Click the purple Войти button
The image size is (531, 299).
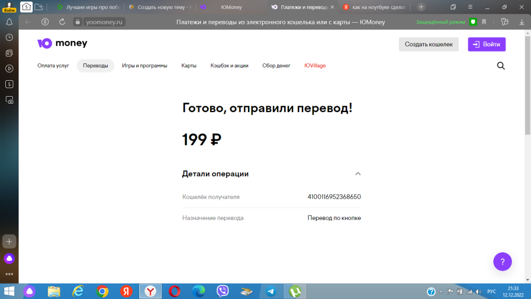pyautogui.click(x=486, y=45)
